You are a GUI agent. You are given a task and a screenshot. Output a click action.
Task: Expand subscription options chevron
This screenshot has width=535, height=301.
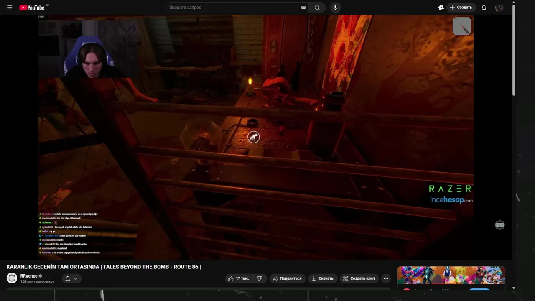pos(76,278)
